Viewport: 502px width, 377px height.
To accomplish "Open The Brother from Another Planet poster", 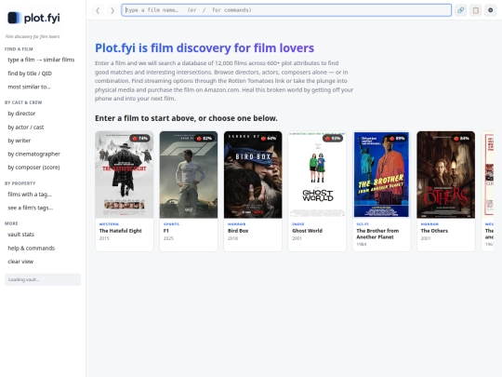I will point(382,175).
